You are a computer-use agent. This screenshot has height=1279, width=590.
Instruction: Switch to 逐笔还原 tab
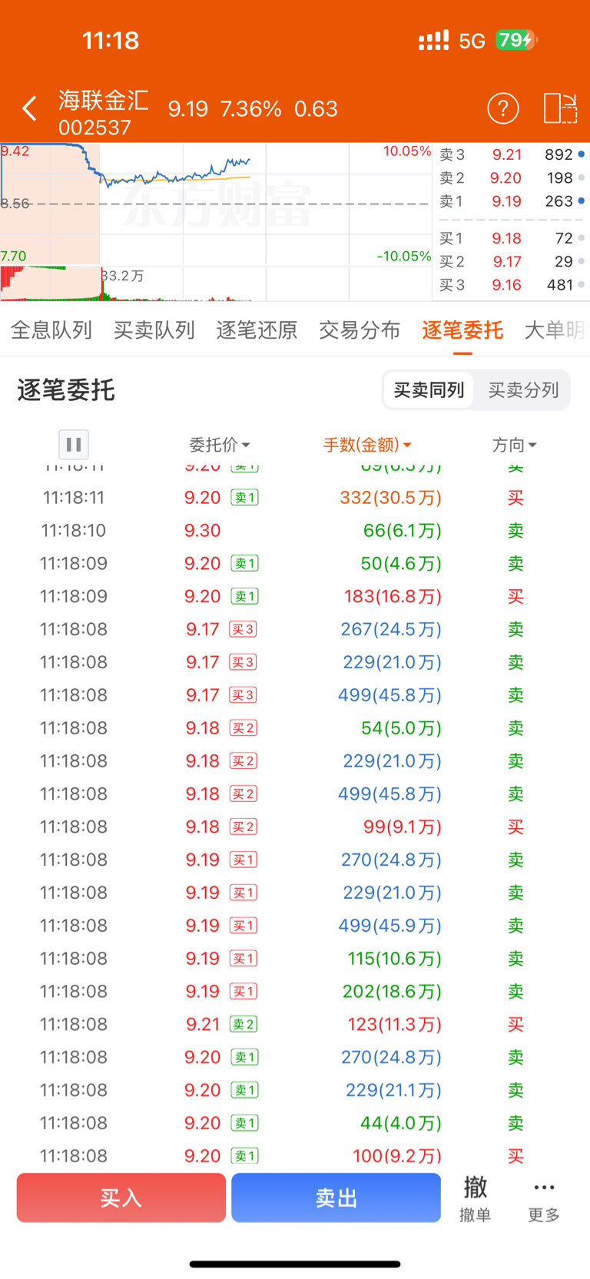[x=257, y=330]
